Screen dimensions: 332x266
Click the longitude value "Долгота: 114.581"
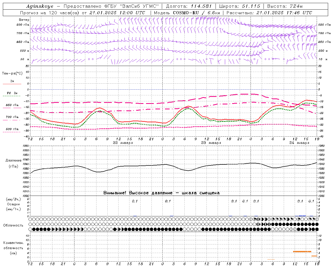pyautogui.click(x=189, y=6)
